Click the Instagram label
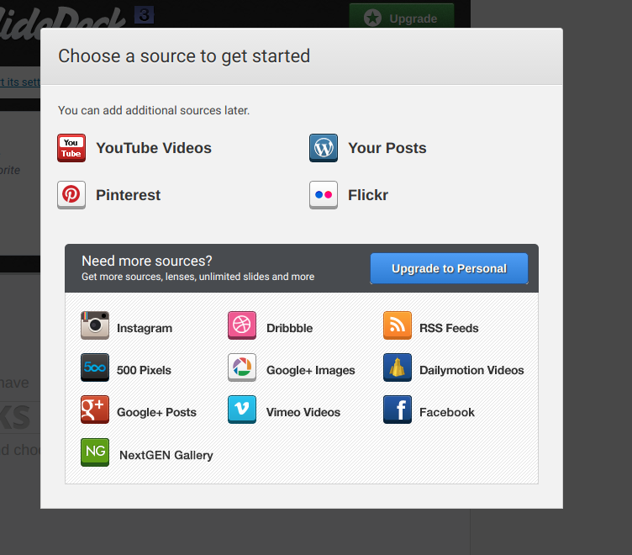632x555 pixels. coord(145,328)
